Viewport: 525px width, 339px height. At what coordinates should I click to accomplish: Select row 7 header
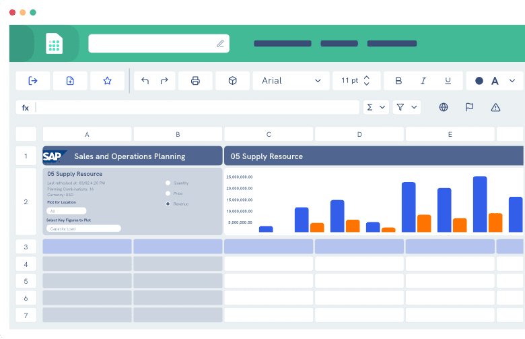point(26,315)
